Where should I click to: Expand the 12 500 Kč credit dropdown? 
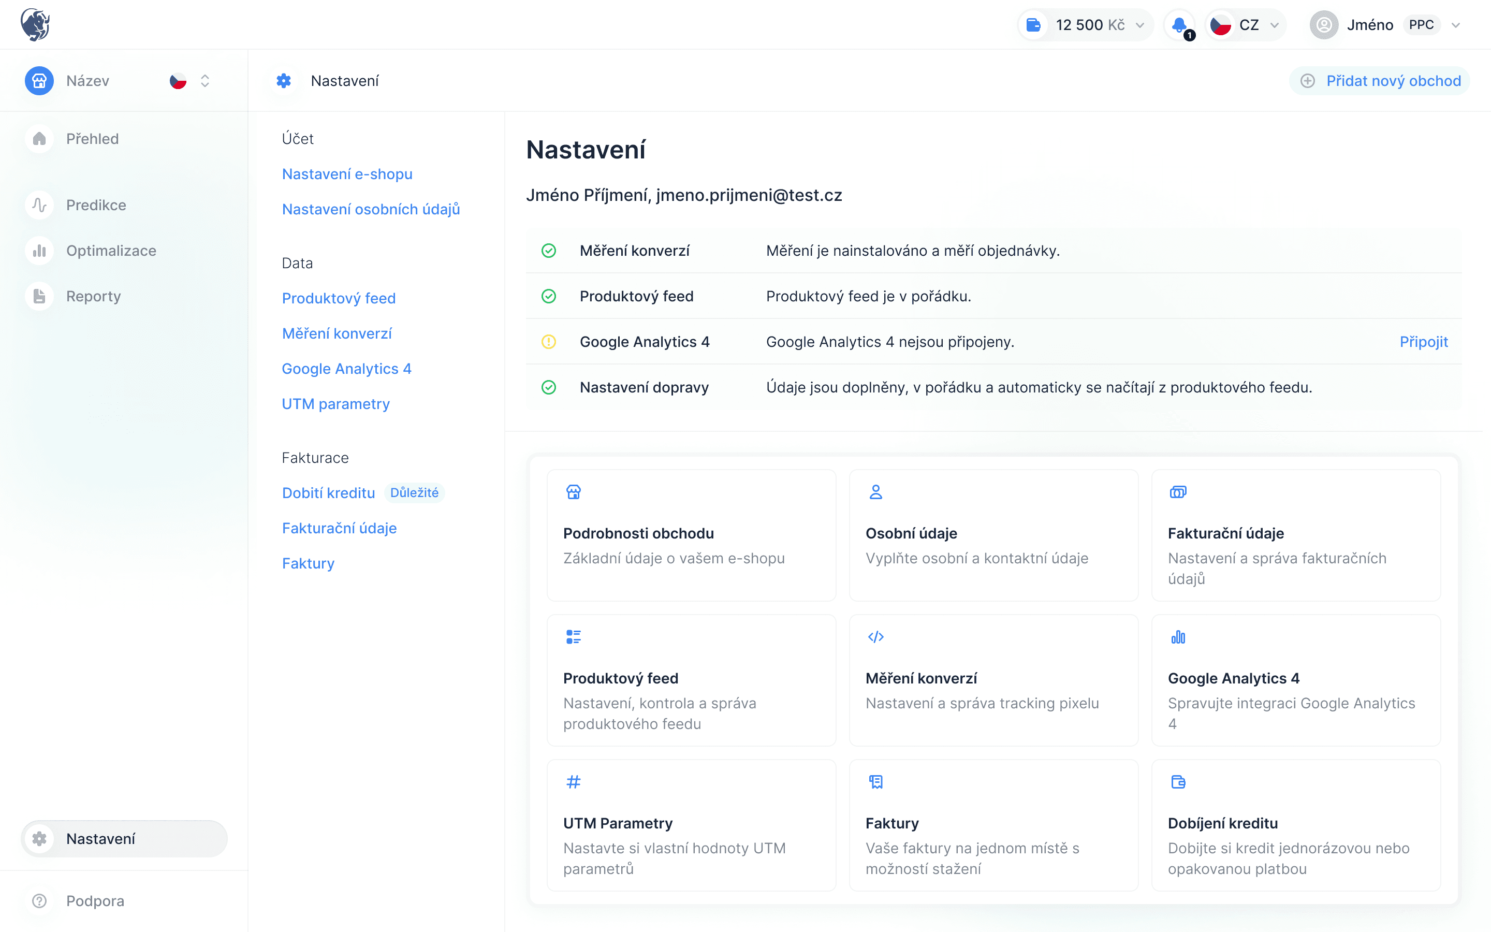(x=1140, y=25)
